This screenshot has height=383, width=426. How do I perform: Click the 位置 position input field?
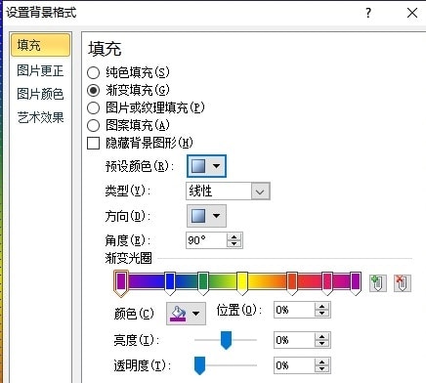(x=294, y=310)
